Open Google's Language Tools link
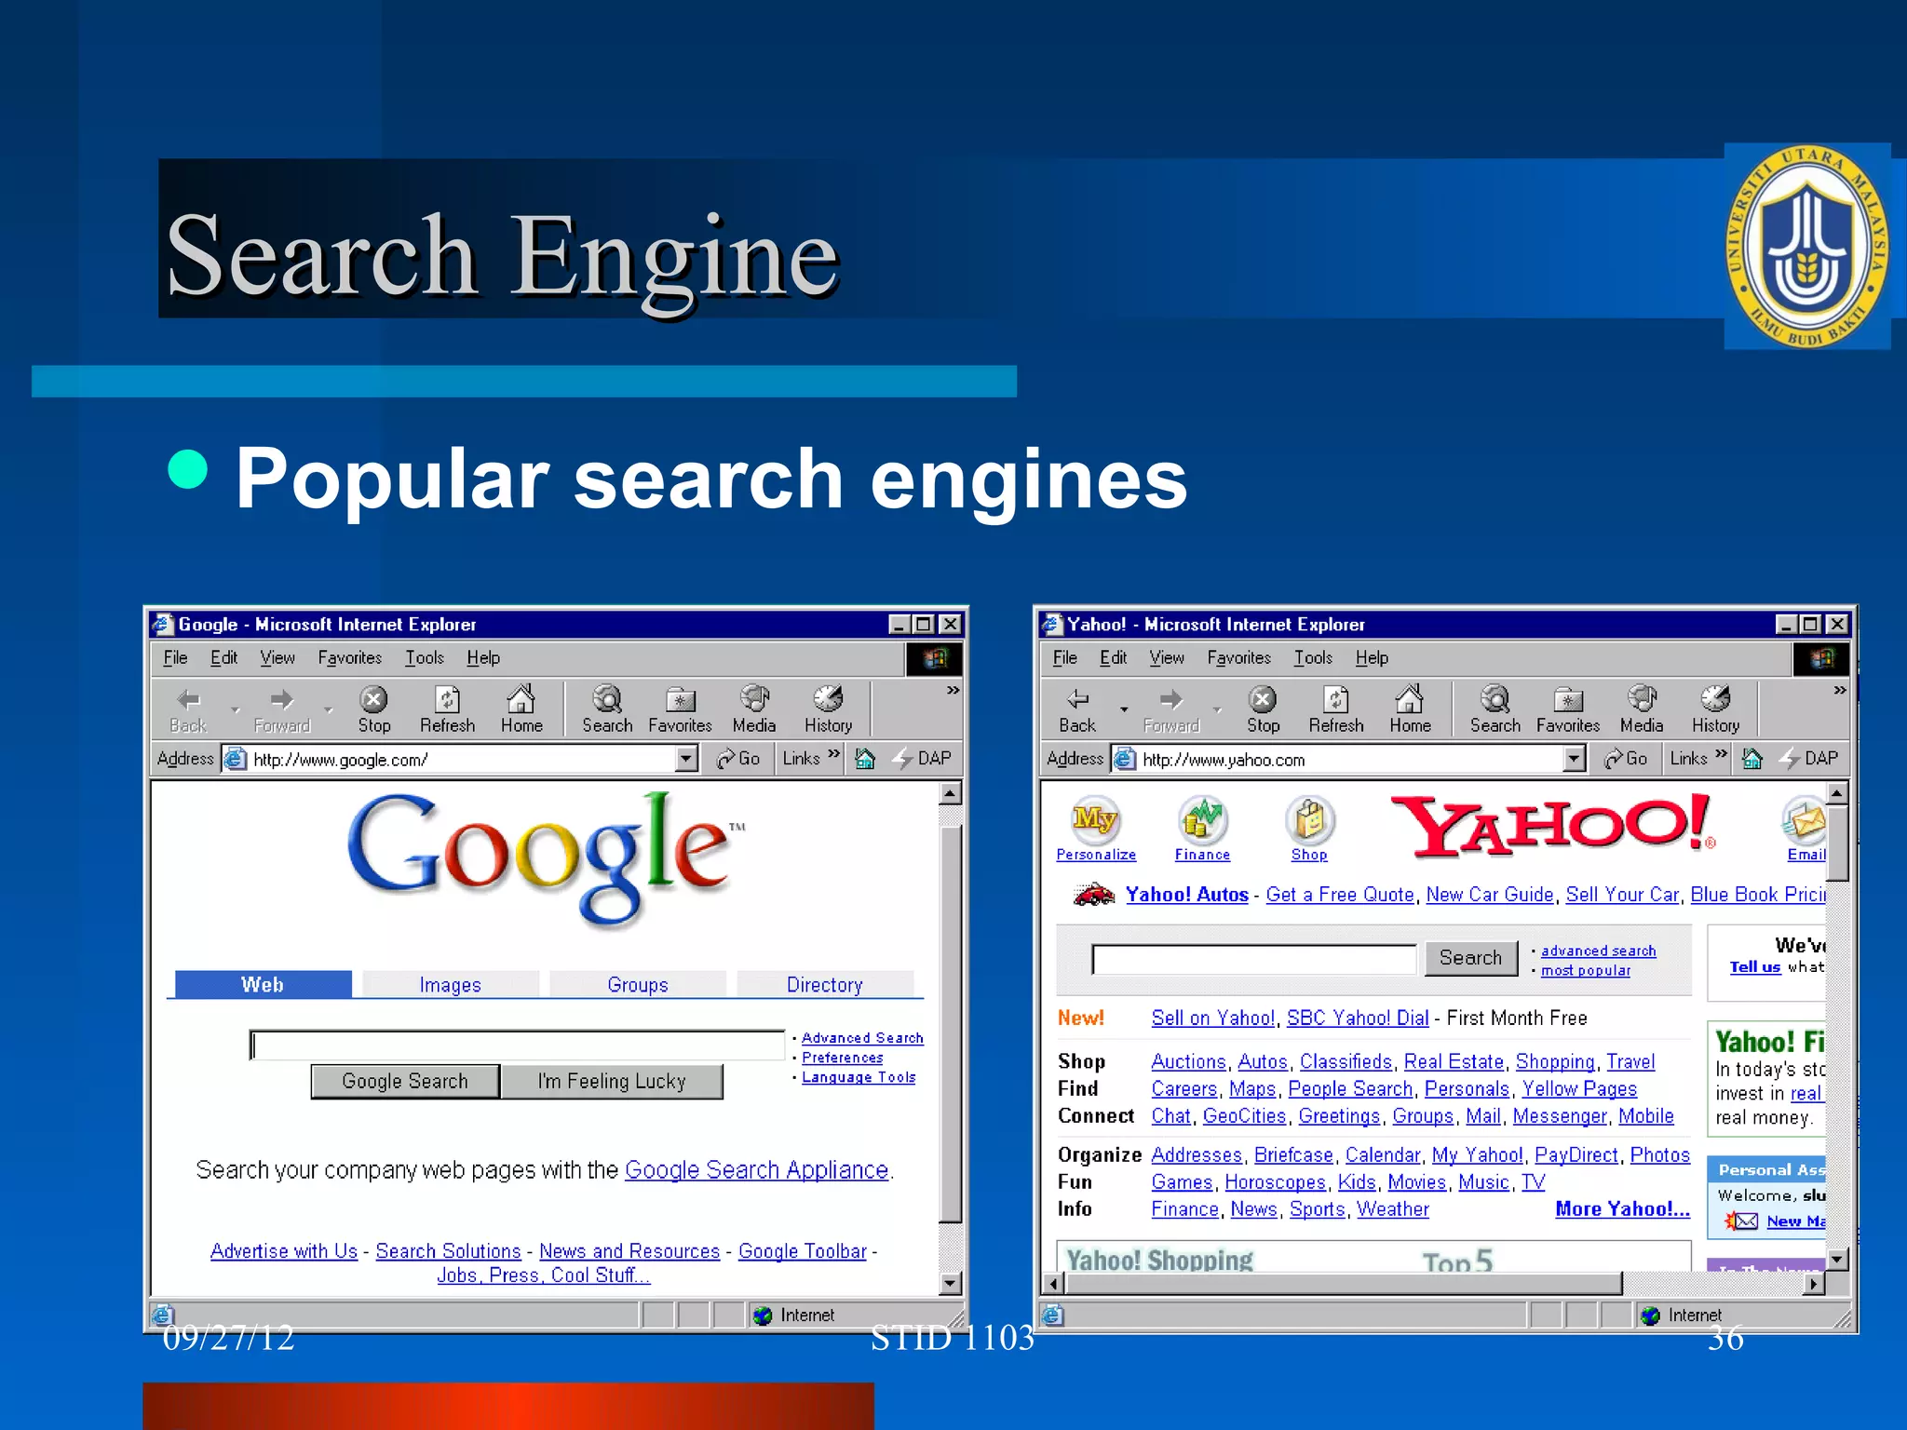 coord(859,1076)
